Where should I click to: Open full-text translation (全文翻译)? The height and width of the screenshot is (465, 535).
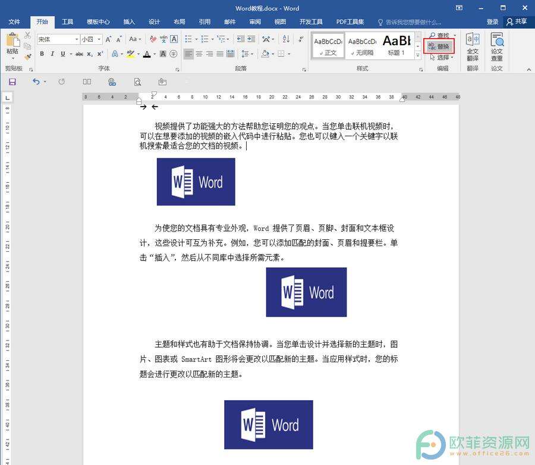pyautogui.click(x=473, y=47)
